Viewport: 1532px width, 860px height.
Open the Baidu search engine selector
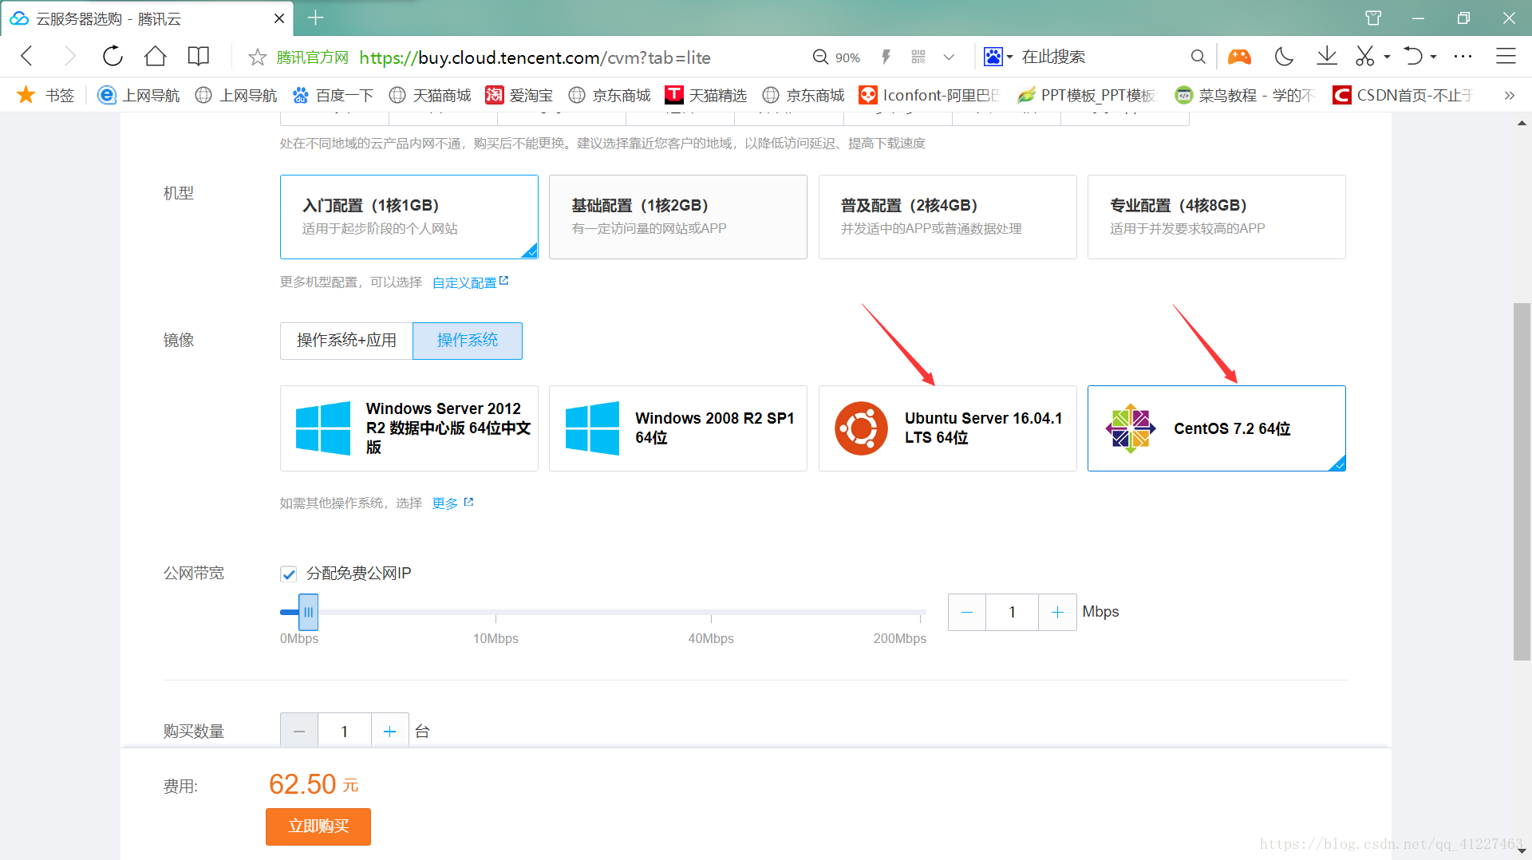click(997, 57)
